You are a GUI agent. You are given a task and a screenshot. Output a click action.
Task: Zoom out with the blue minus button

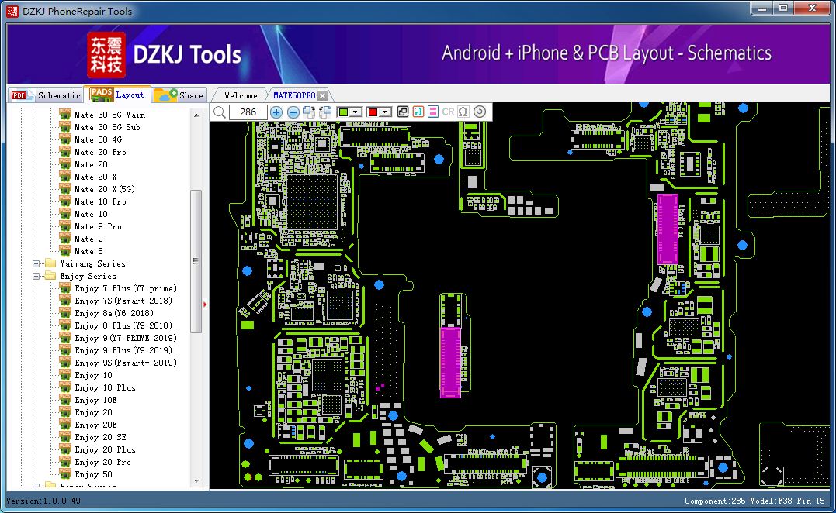(x=293, y=112)
